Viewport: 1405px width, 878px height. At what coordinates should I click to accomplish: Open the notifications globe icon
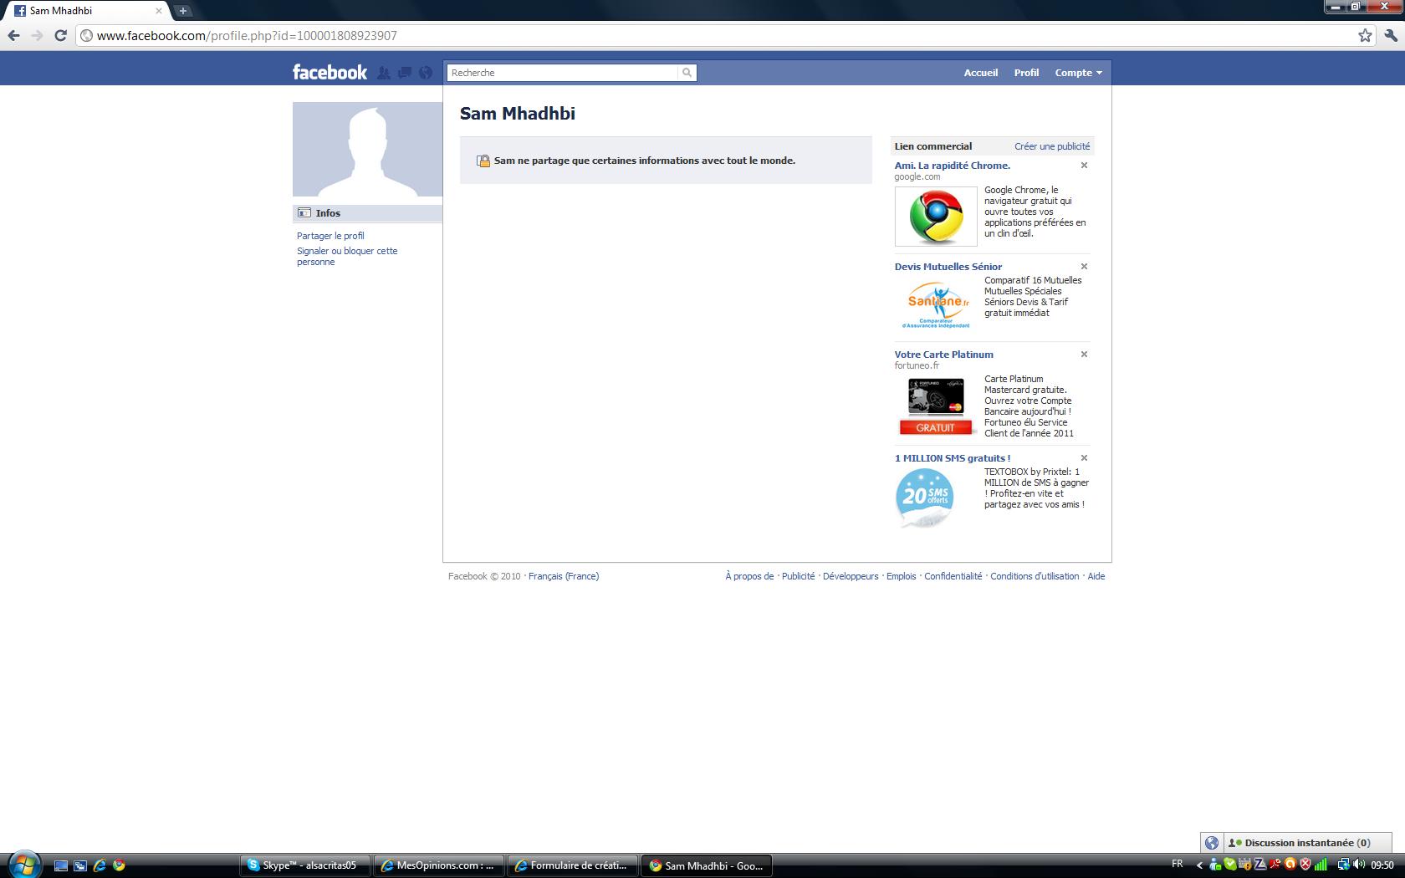(427, 73)
